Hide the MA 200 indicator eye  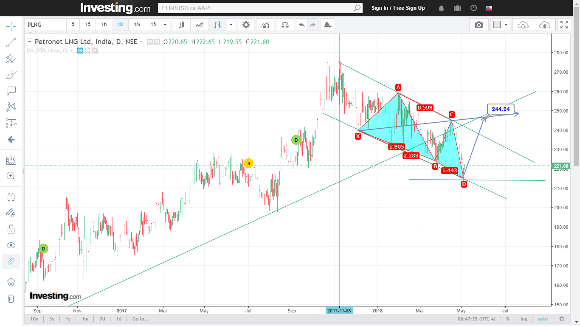click(x=80, y=51)
